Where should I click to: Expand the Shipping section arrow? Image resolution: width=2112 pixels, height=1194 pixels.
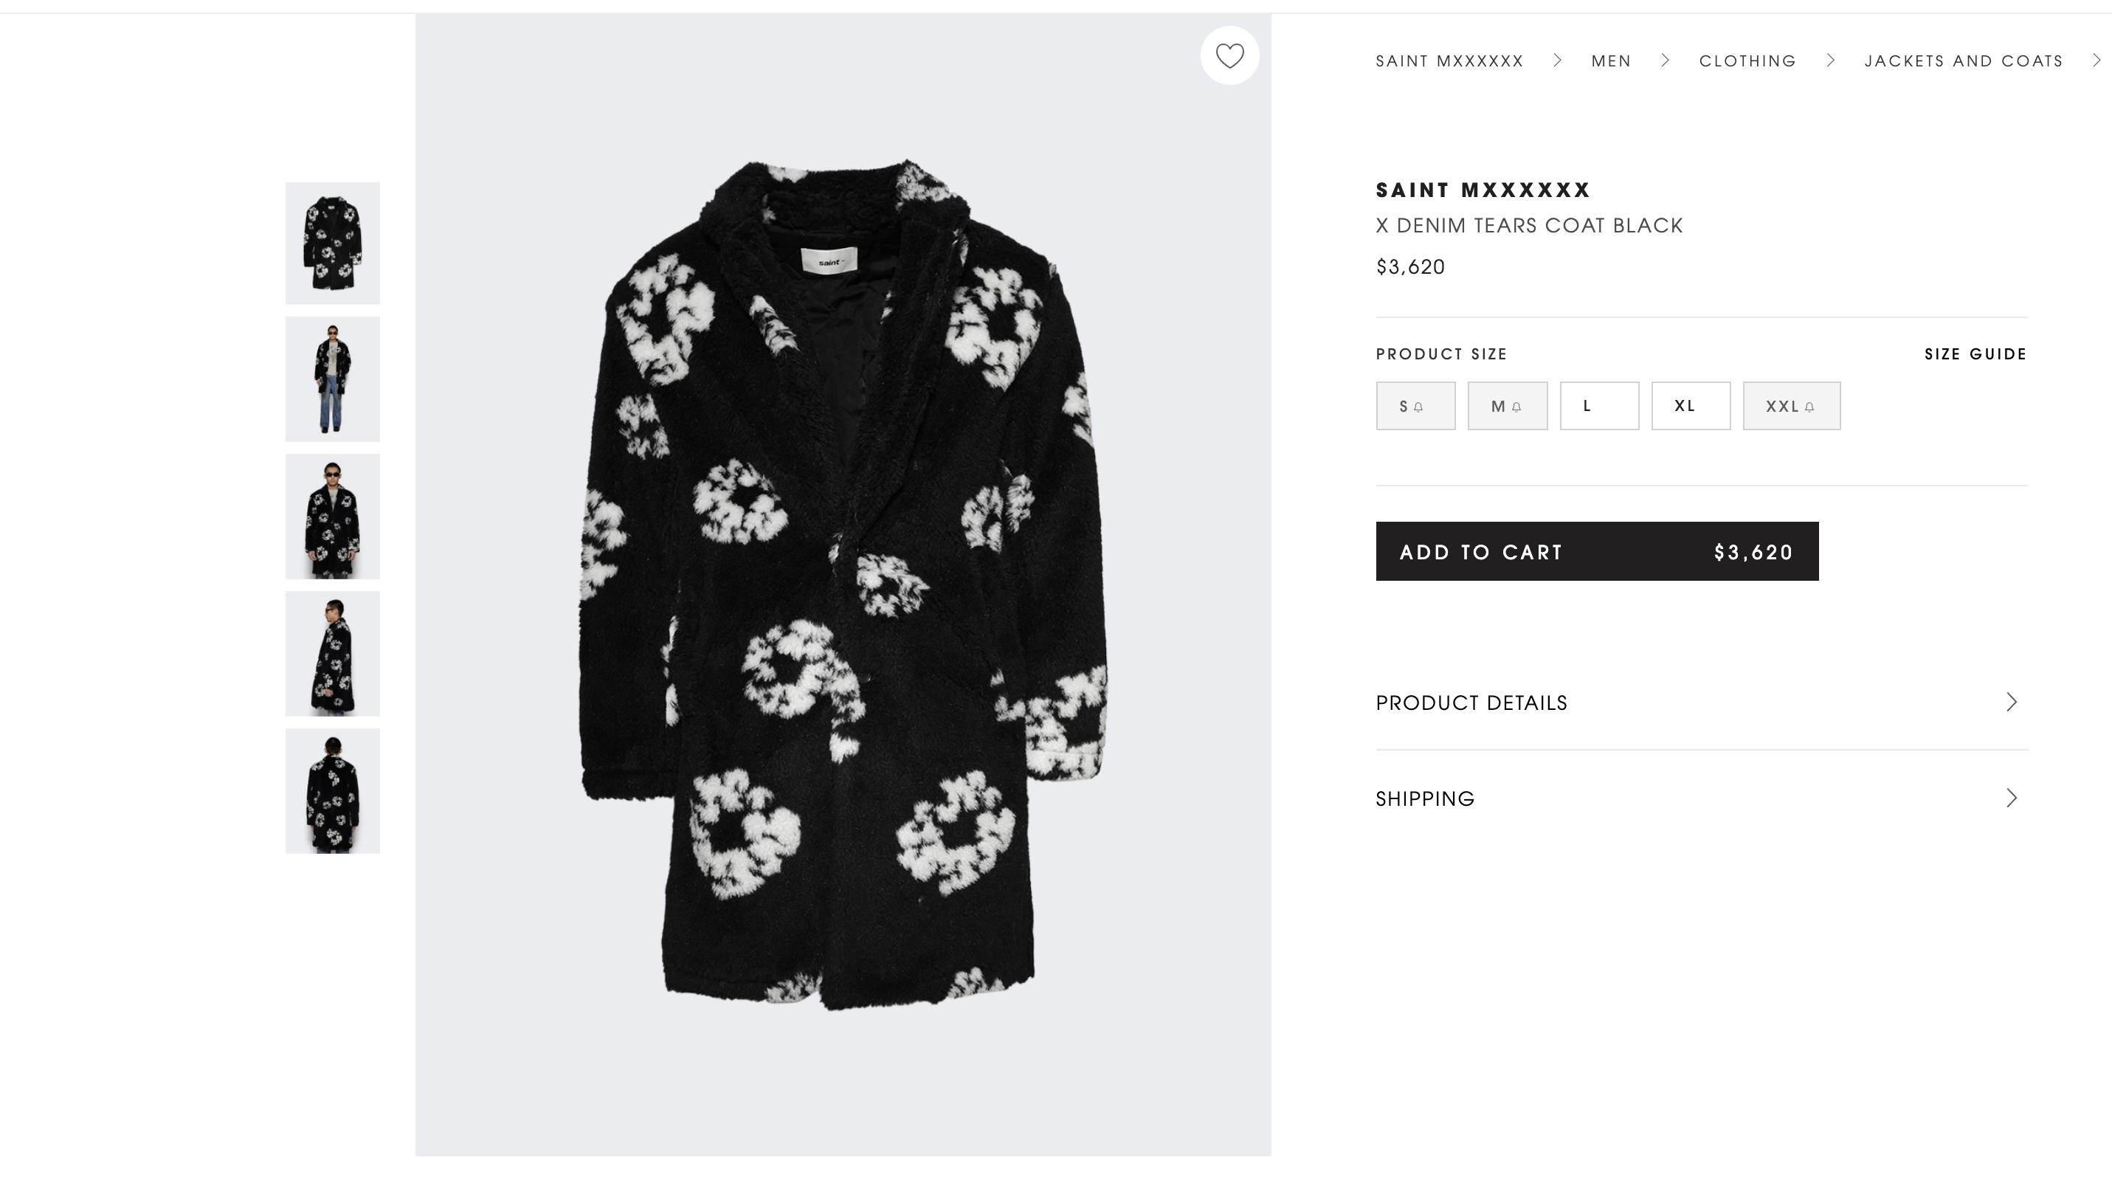pos(2011,798)
